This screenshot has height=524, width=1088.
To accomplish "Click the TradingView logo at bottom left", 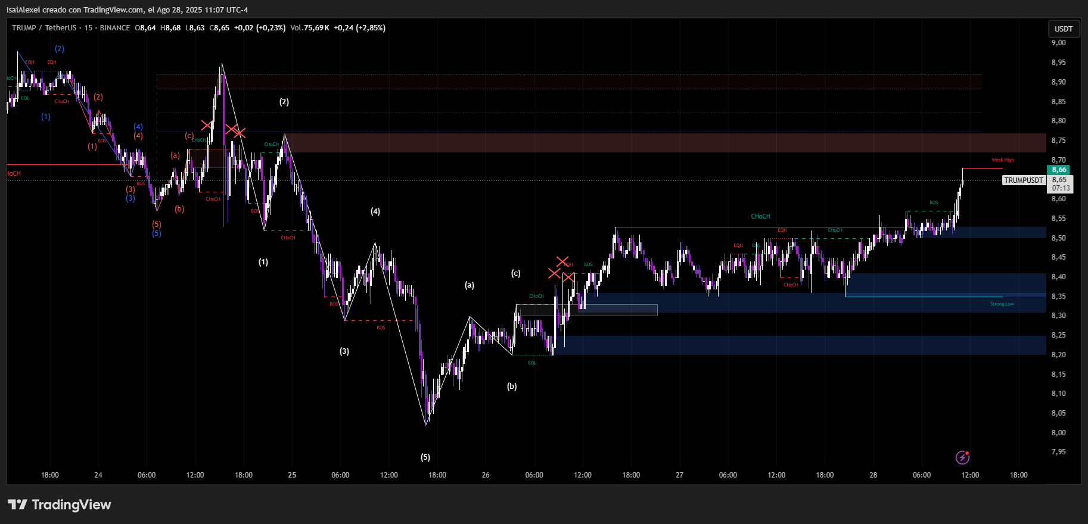I will click(x=60, y=505).
